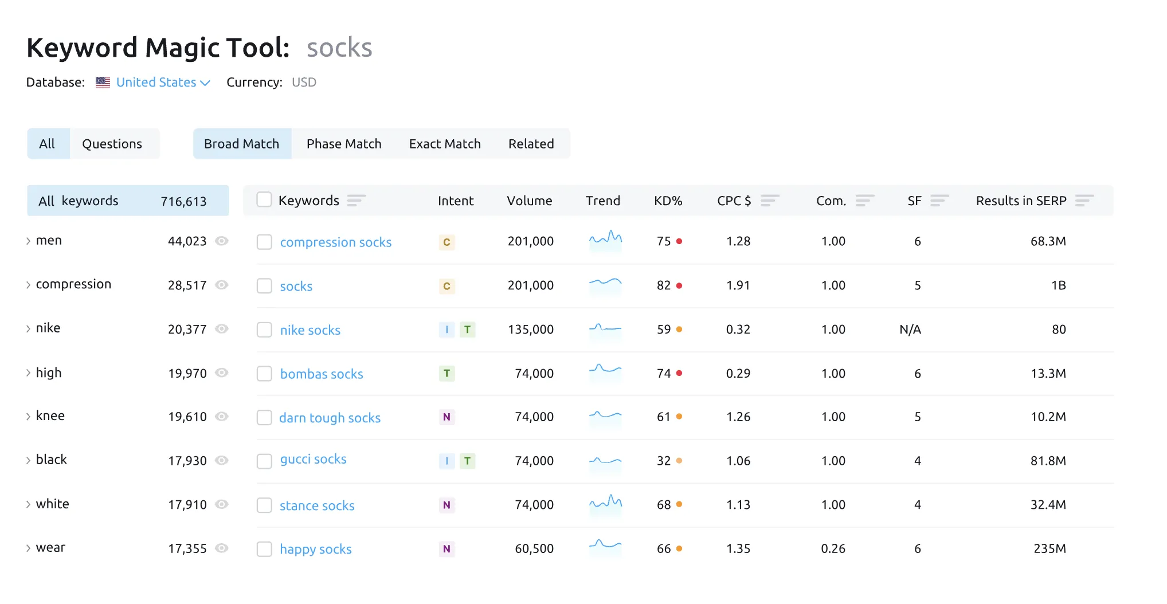This screenshot has height=604, width=1167.
Task: Sort by Results in SERP sort icon
Action: [1084, 201]
